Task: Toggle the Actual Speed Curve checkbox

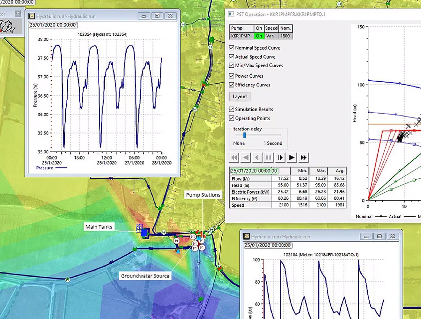Action: 232,57
